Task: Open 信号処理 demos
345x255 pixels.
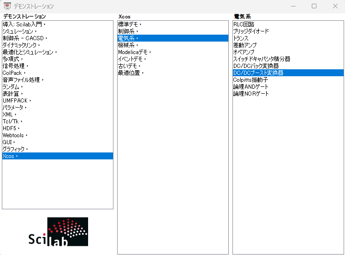Action: coord(58,66)
